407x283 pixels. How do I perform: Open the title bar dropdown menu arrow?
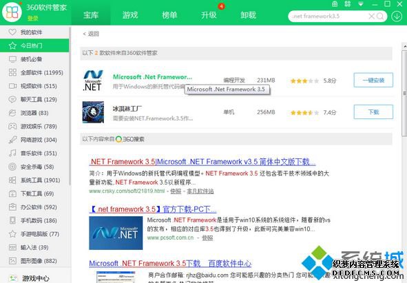point(361,4)
